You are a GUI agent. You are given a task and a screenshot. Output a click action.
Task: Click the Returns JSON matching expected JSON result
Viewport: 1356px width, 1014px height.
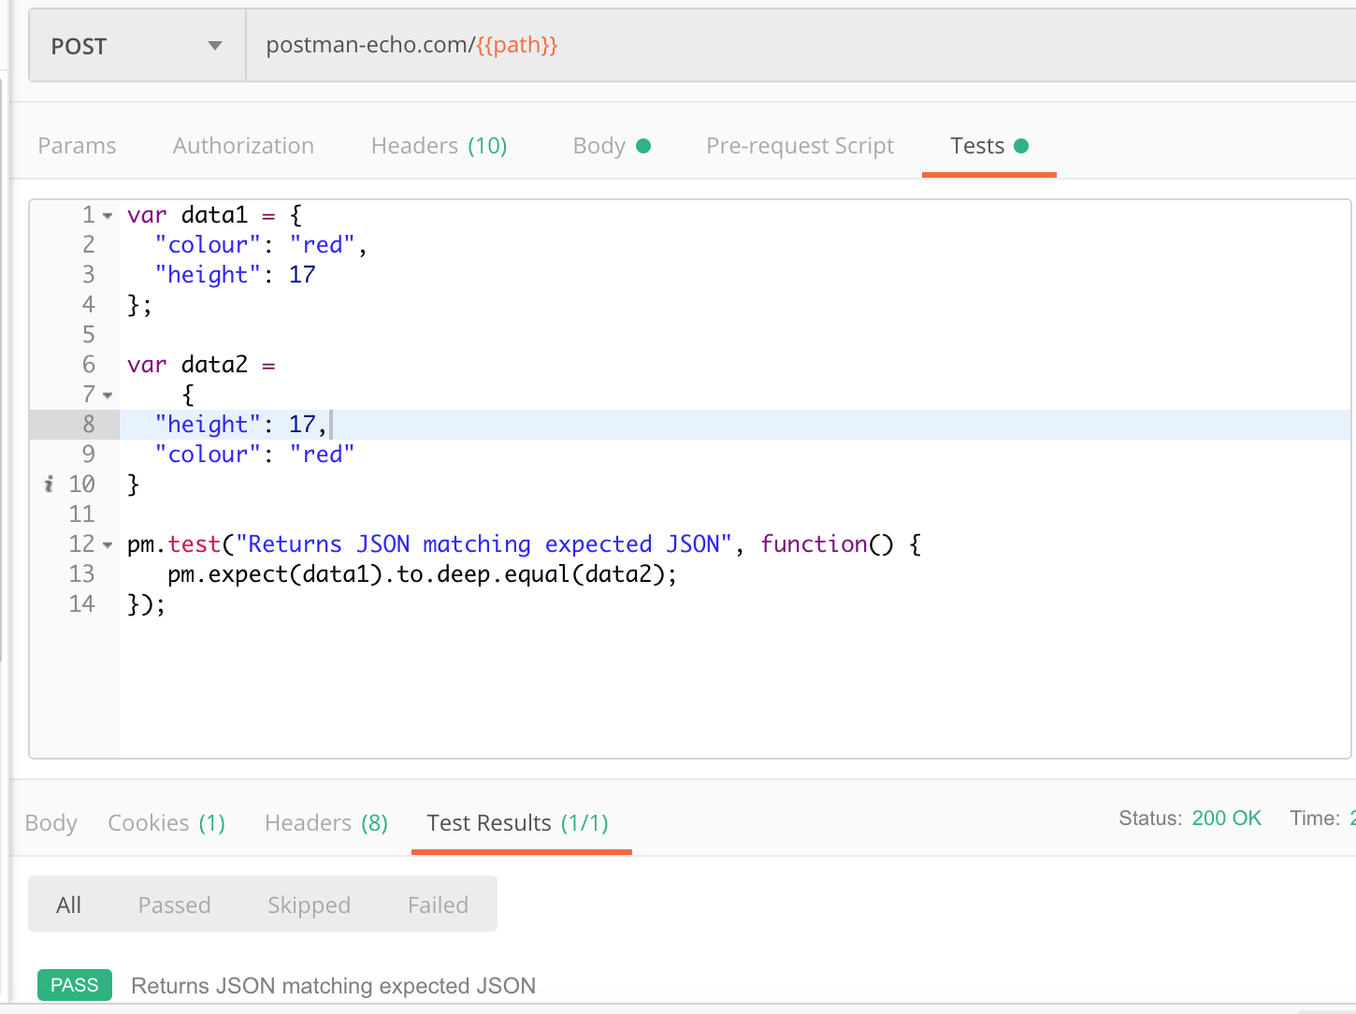pos(333,986)
